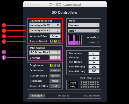
Task: Click the refresh indicator button
Action: [x=98, y=37]
